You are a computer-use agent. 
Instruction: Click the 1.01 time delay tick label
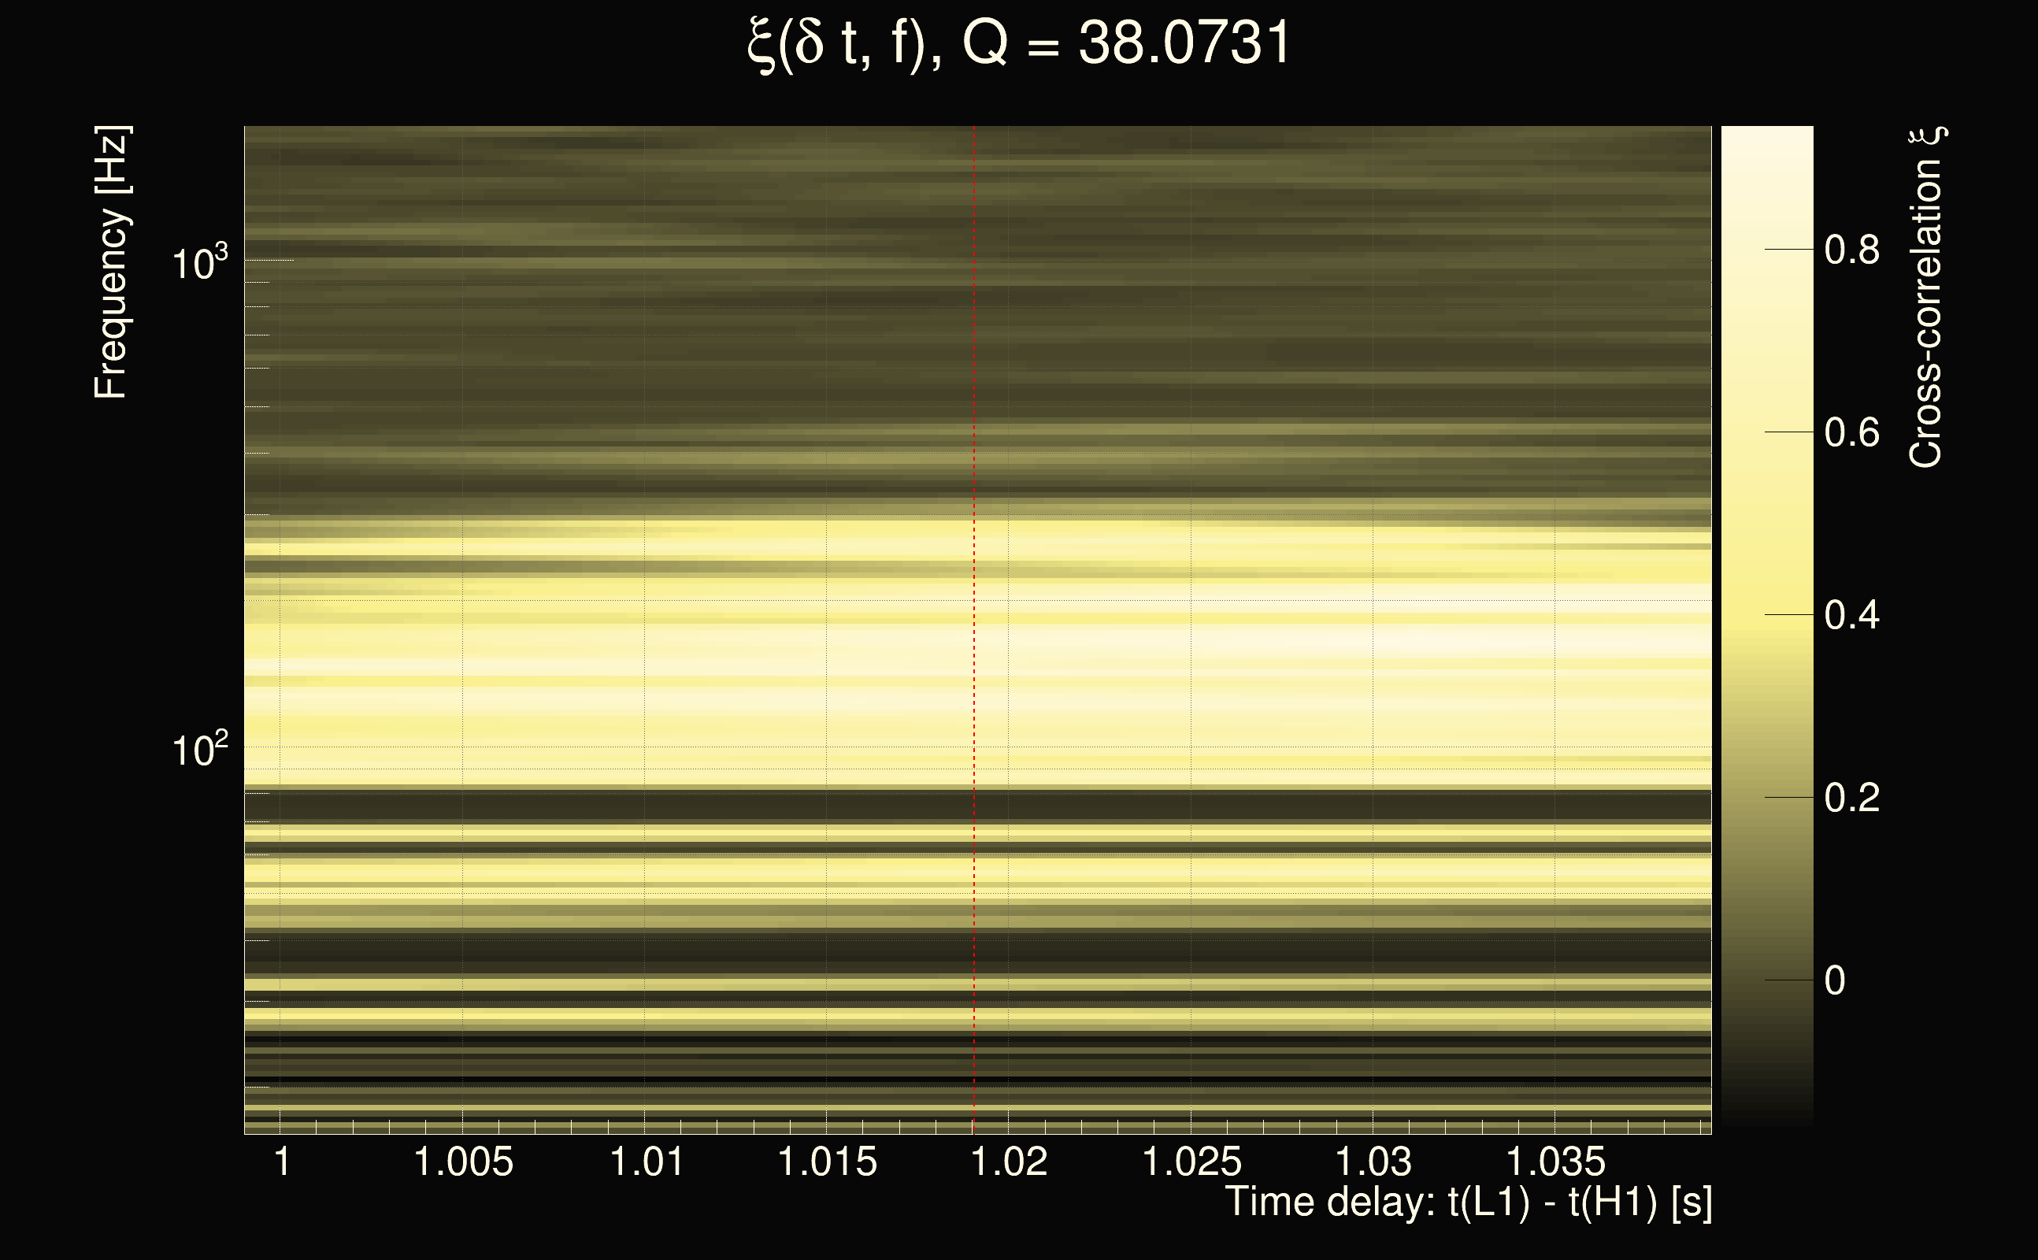(647, 1162)
